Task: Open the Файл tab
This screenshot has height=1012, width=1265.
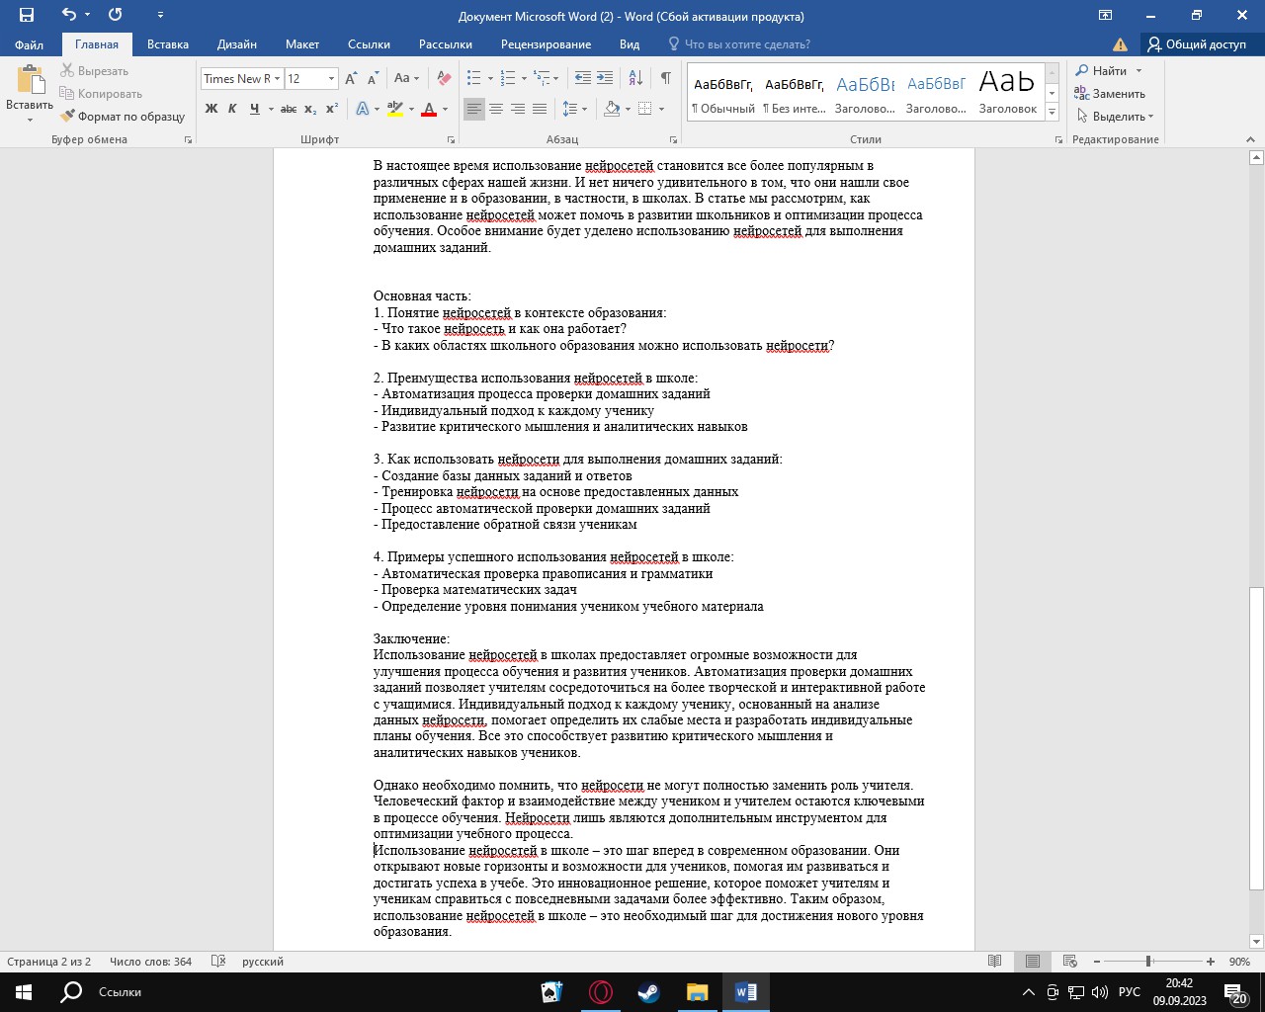Action: pyautogui.click(x=30, y=44)
